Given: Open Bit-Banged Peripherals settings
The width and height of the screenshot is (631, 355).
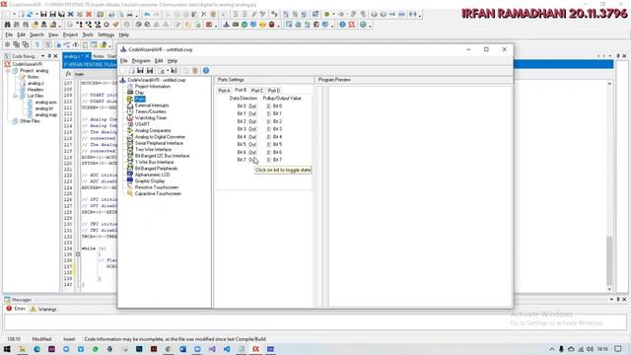Looking at the screenshot, I should [156, 169].
